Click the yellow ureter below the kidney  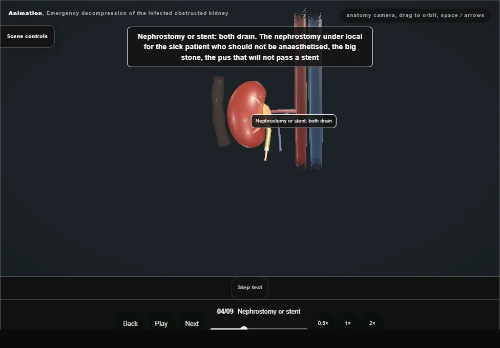268,139
